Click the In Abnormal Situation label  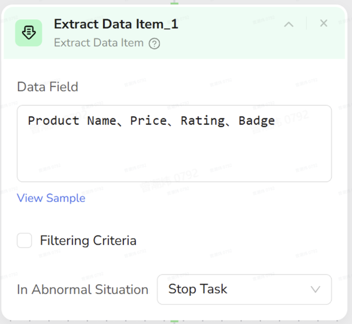(x=83, y=289)
